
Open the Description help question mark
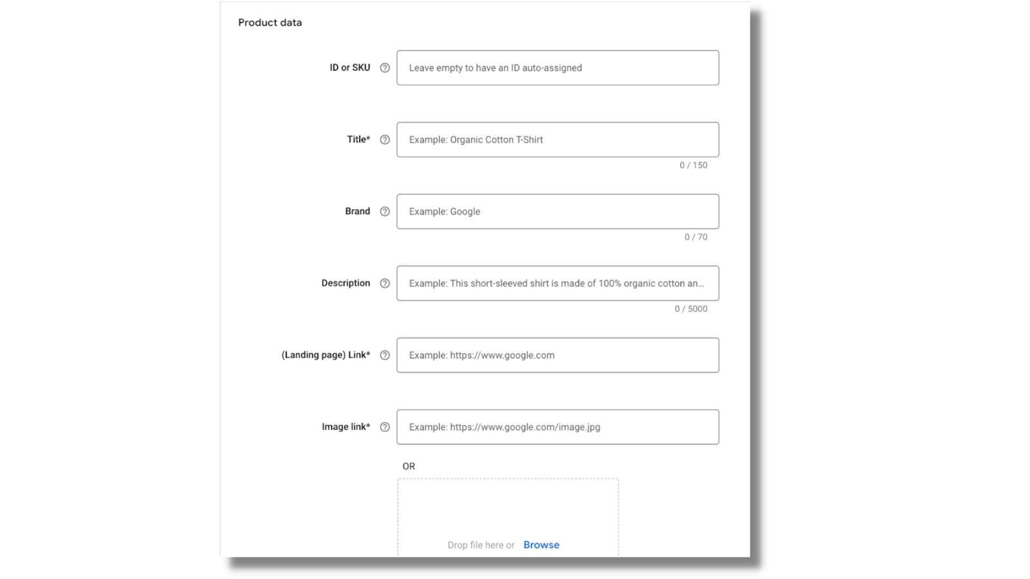(x=385, y=283)
